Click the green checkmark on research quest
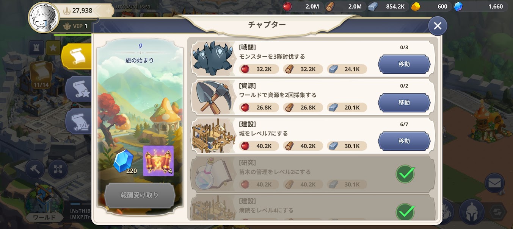 tap(405, 174)
